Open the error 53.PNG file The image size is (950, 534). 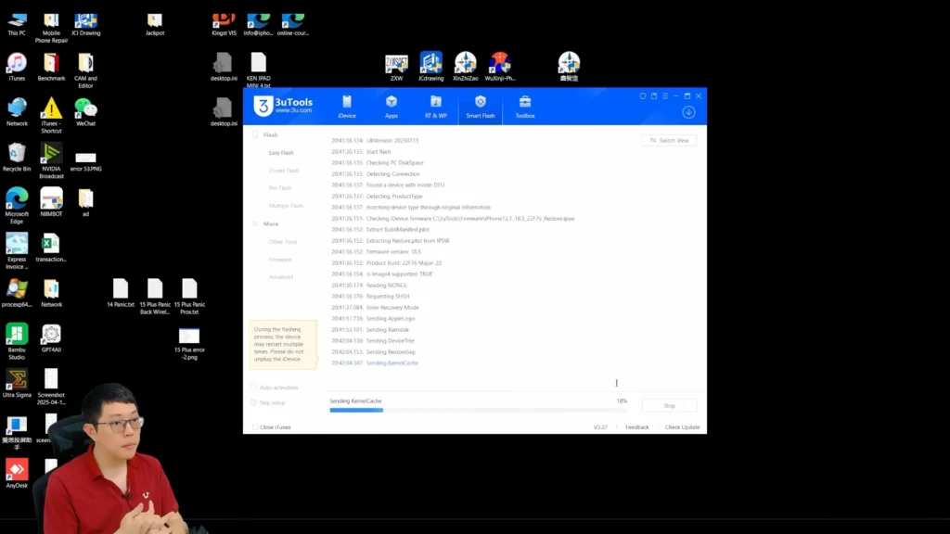tap(85, 161)
